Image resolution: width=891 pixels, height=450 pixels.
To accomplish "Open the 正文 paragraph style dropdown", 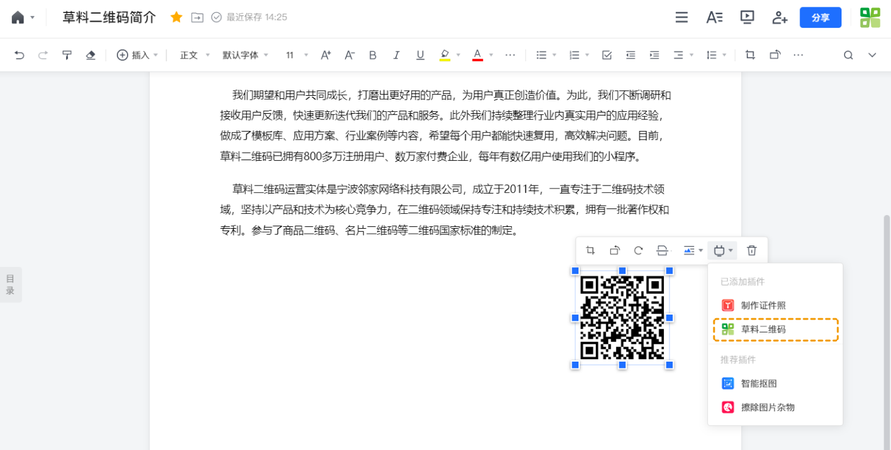I will click(195, 55).
